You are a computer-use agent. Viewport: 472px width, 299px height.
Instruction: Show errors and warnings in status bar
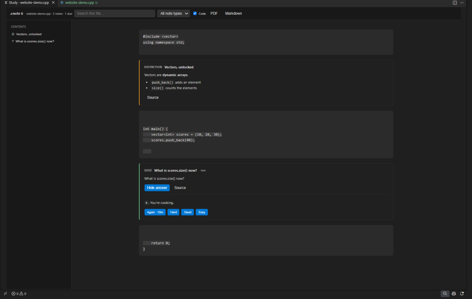[19, 294]
